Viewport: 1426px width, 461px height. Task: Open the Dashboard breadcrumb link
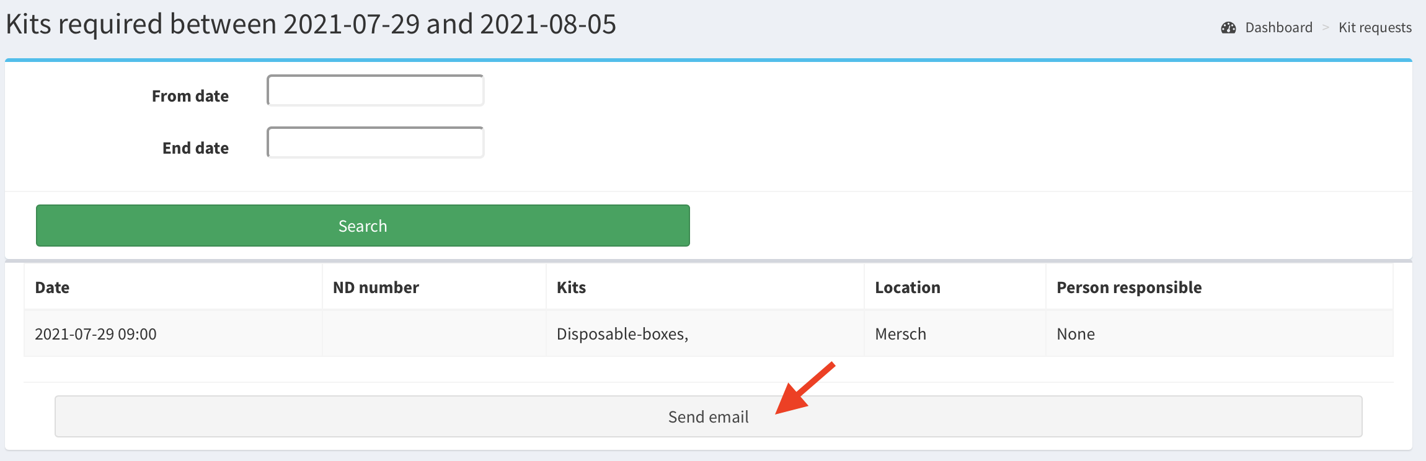pyautogui.click(x=1278, y=28)
